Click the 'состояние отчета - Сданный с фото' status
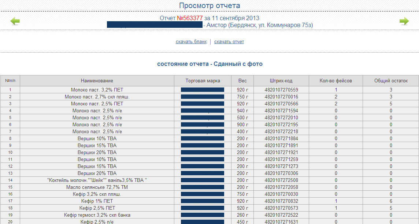The width and height of the screenshot is (419, 224). click(x=209, y=64)
